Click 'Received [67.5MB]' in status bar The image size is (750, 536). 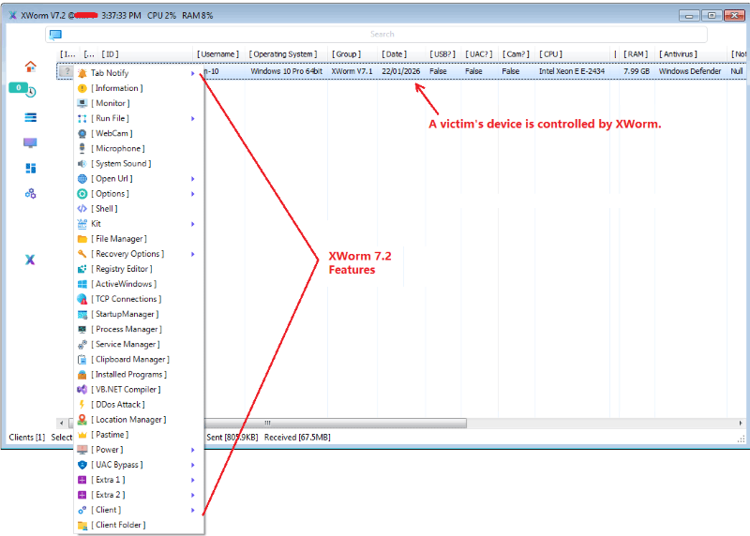pyautogui.click(x=297, y=437)
